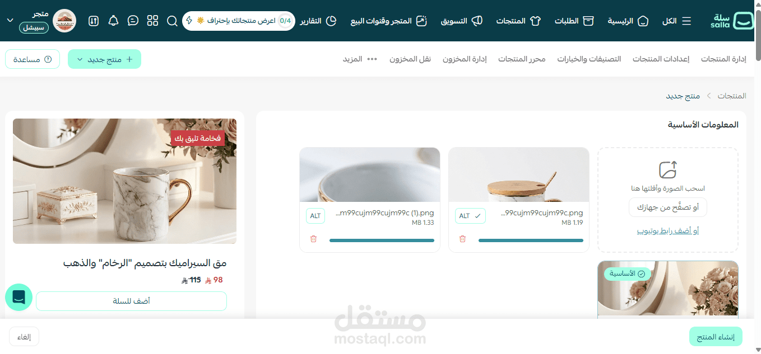This screenshot has height=354, width=761.
Task: Click the store avatar image
Action: [x=64, y=21]
